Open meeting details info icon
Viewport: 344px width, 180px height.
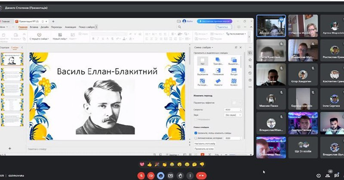pyautogui.click(x=319, y=176)
